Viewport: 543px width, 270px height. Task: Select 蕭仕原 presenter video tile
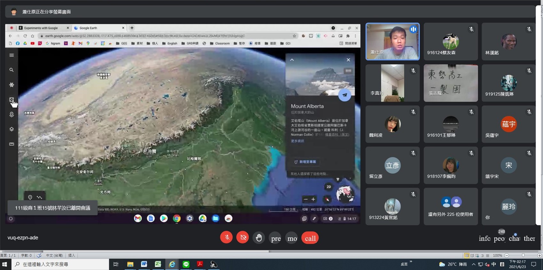392,41
